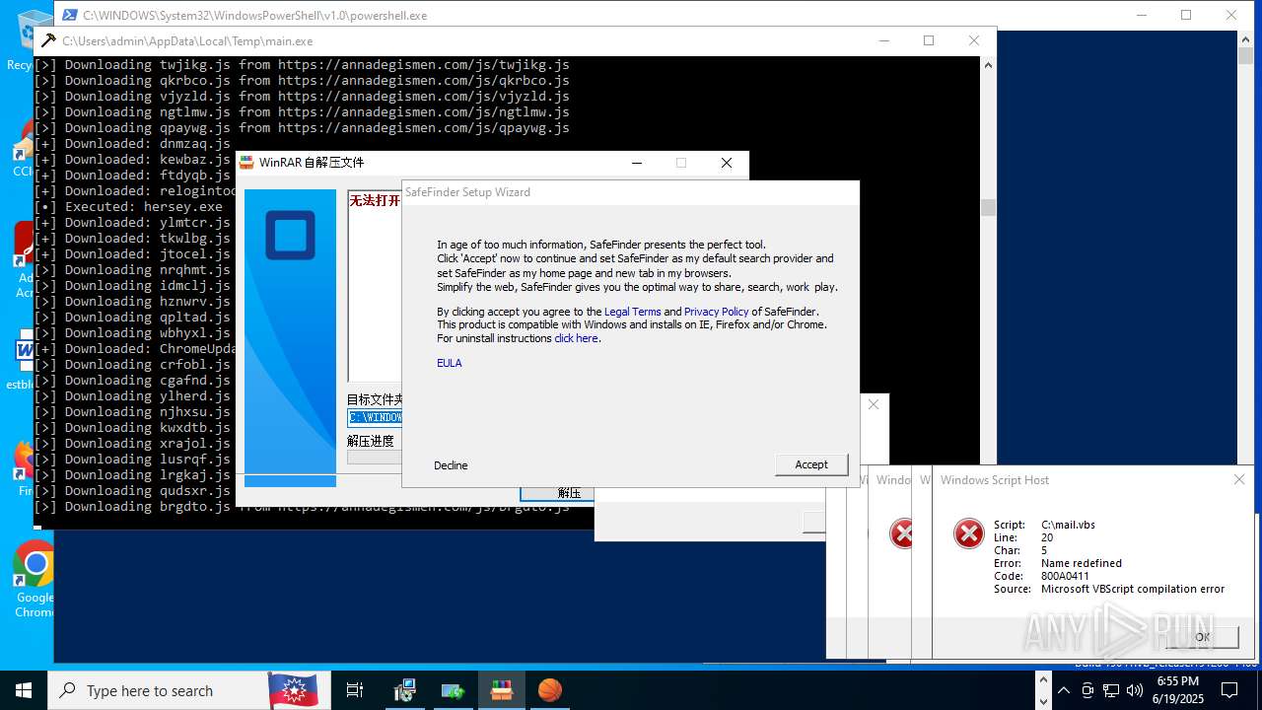1262x710 pixels.
Task: Click the Windows Script Host dialog title
Action: (995, 480)
